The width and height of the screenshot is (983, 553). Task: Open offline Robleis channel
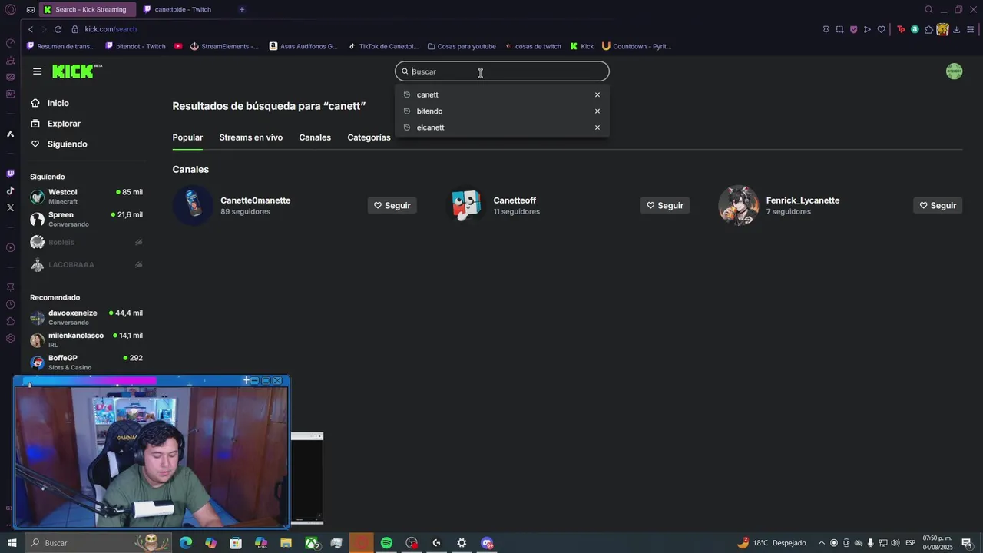pos(86,242)
